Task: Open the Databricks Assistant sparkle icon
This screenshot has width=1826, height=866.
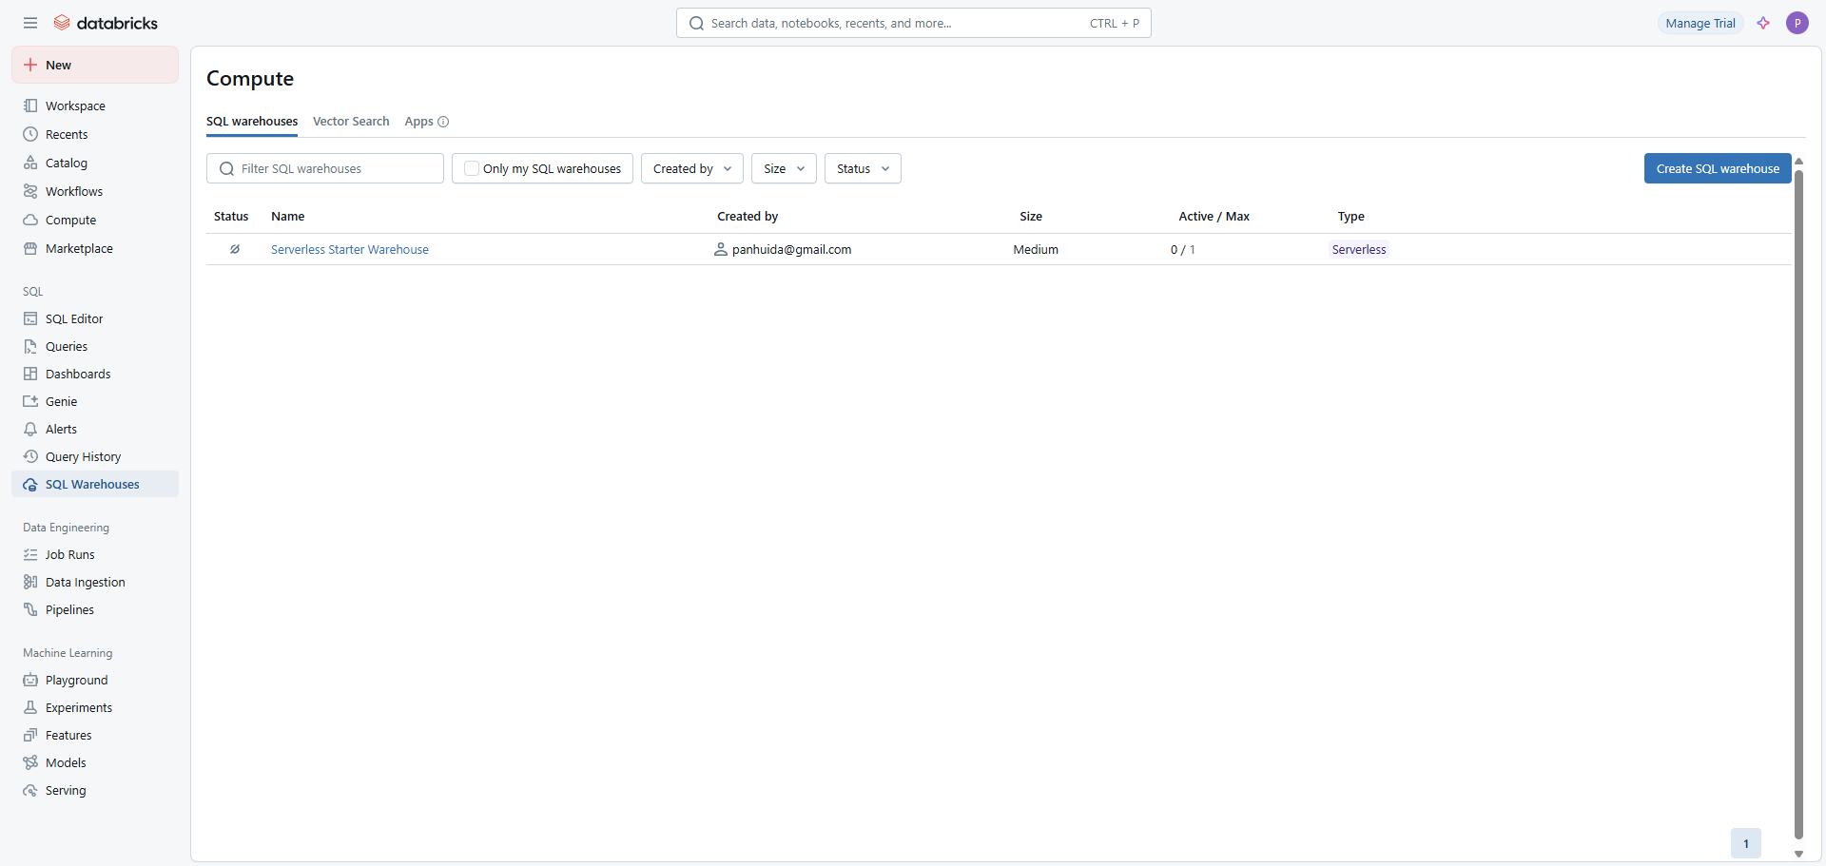Action: (x=1763, y=23)
